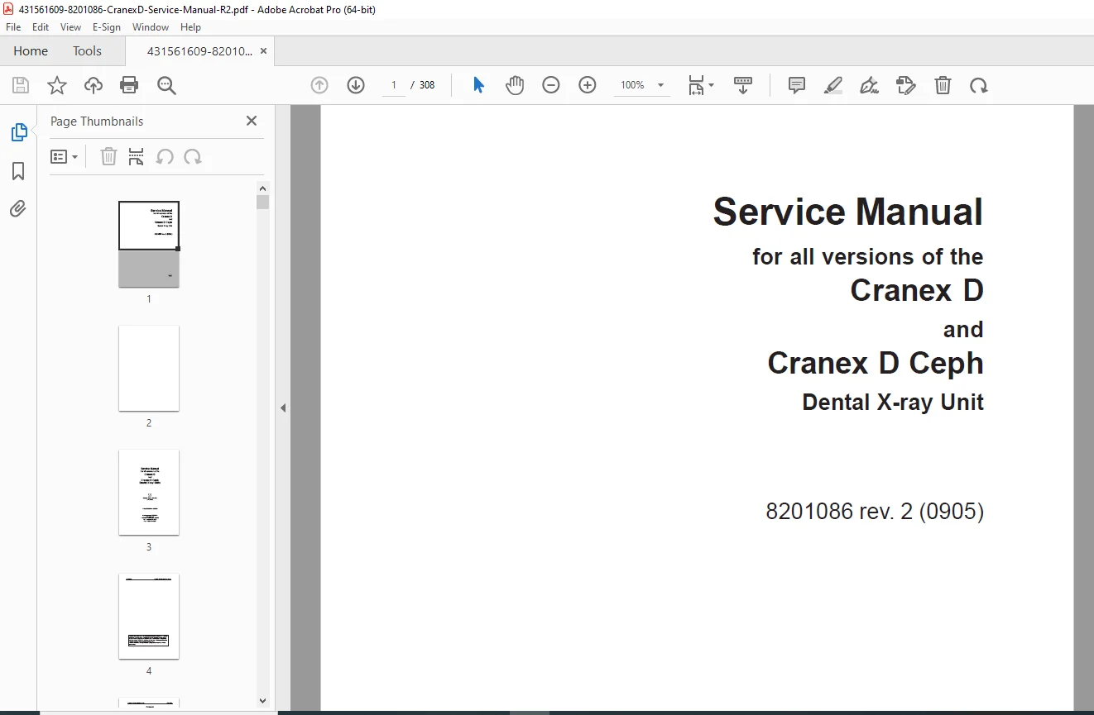The height and width of the screenshot is (715, 1094).
Task: Add a sticky note comment
Action: point(797,85)
